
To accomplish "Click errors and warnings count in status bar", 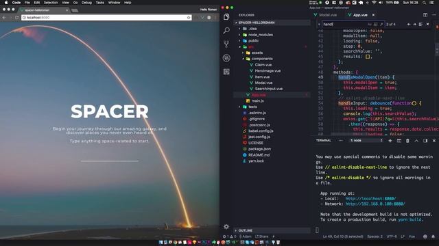I will tap(229, 236).
